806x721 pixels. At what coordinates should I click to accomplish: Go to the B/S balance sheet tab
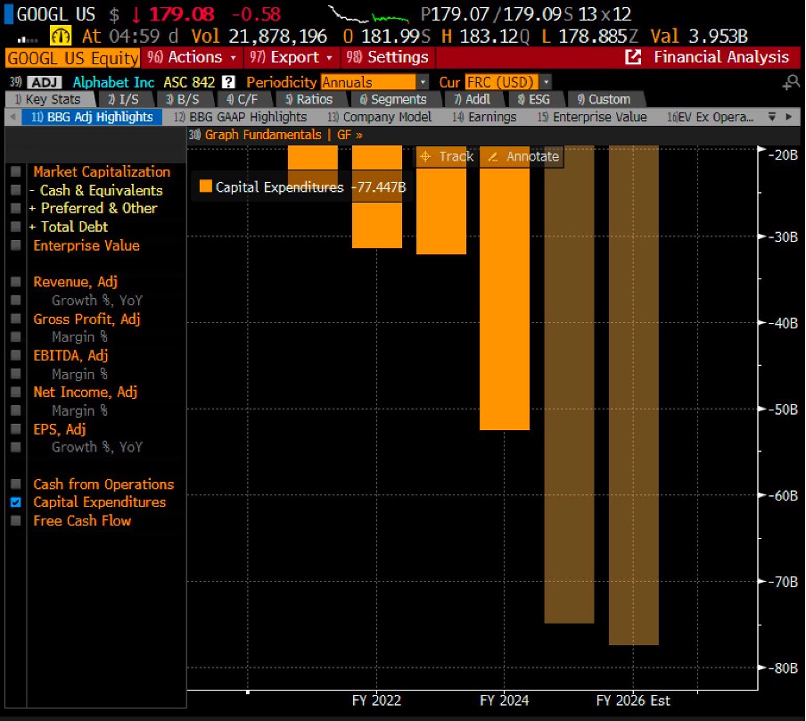point(183,99)
